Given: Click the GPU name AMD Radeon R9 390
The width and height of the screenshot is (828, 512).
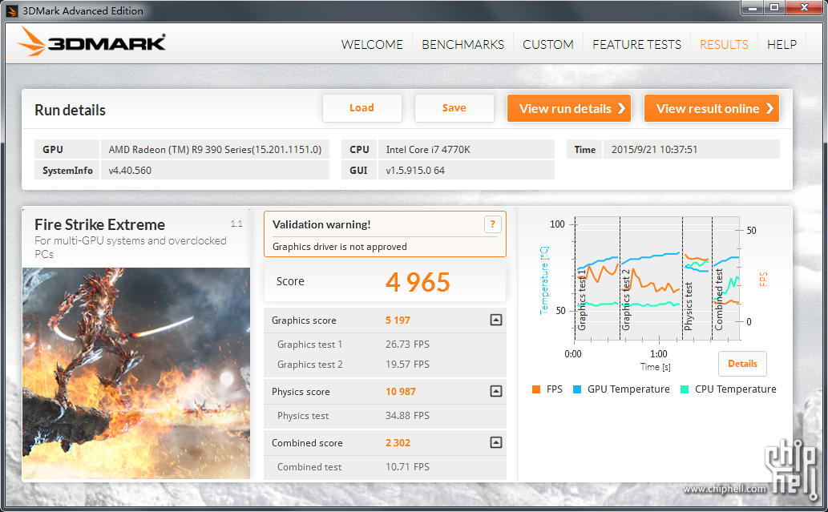Looking at the screenshot, I should point(215,149).
